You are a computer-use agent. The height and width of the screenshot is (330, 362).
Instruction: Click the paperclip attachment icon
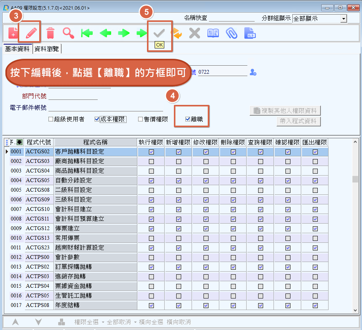point(231,33)
